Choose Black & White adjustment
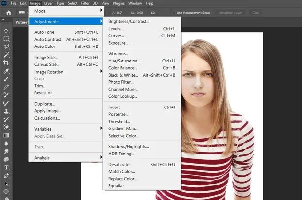Image resolution: width=302 pixels, height=200 pixels. (x=142, y=75)
